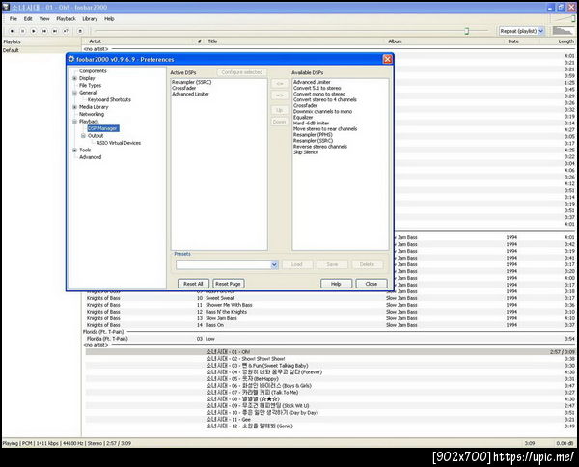Go to previous track with toolbar button
This screenshot has height=467, width=579.
tap(44, 31)
